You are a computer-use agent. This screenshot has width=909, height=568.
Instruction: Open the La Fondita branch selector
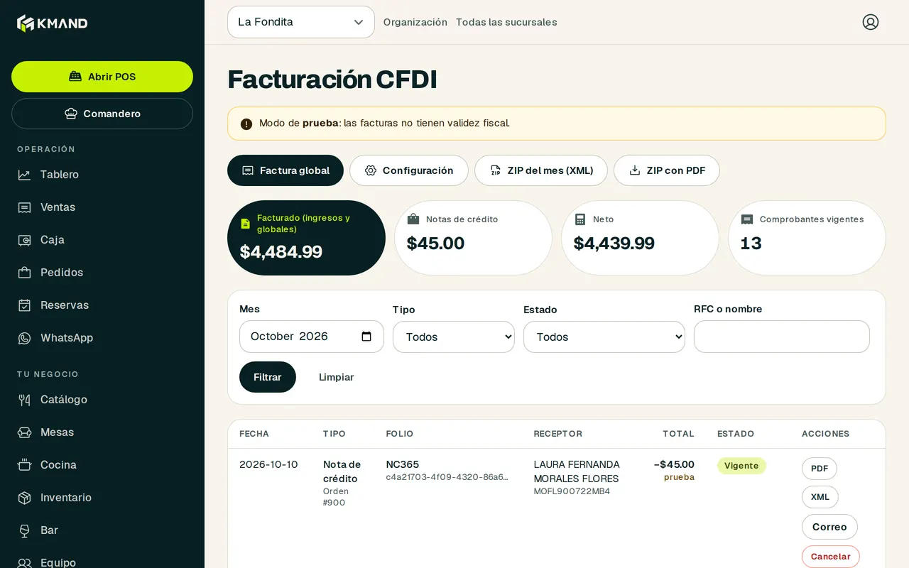point(301,22)
